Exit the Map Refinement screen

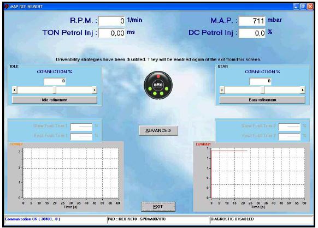pos(158,207)
